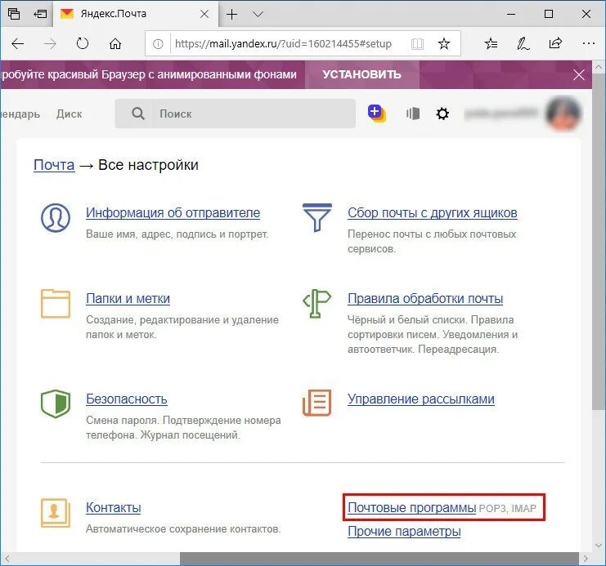The width and height of the screenshot is (606, 566).
Task: Click the newsletter management icon
Action: (x=317, y=403)
